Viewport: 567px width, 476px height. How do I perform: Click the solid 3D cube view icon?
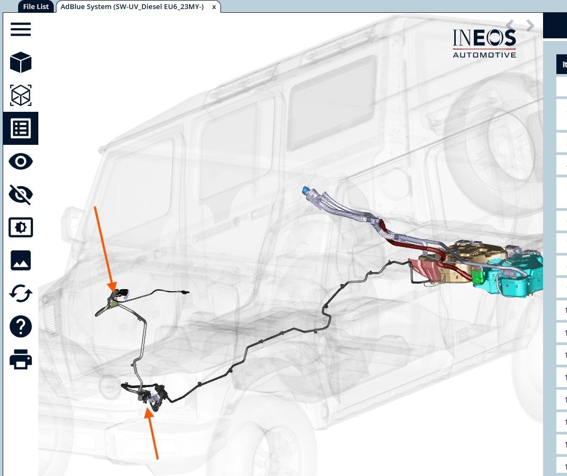pyautogui.click(x=21, y=63)
